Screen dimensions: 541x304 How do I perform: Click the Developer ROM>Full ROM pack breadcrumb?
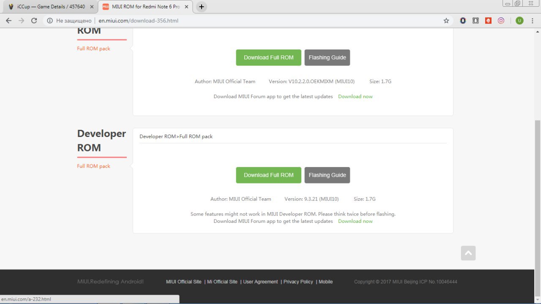(x=176, y=137)
